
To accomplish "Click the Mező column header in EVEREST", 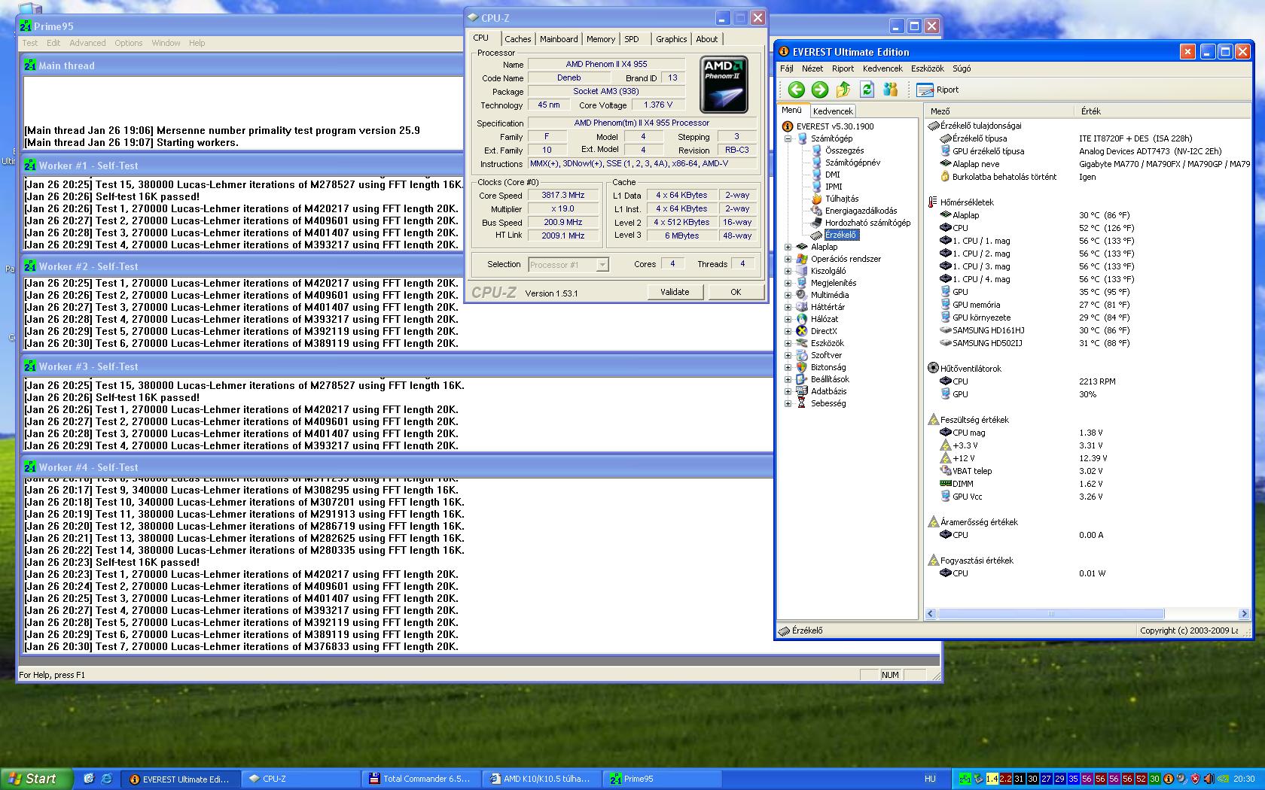I will [x=998, y=111].
